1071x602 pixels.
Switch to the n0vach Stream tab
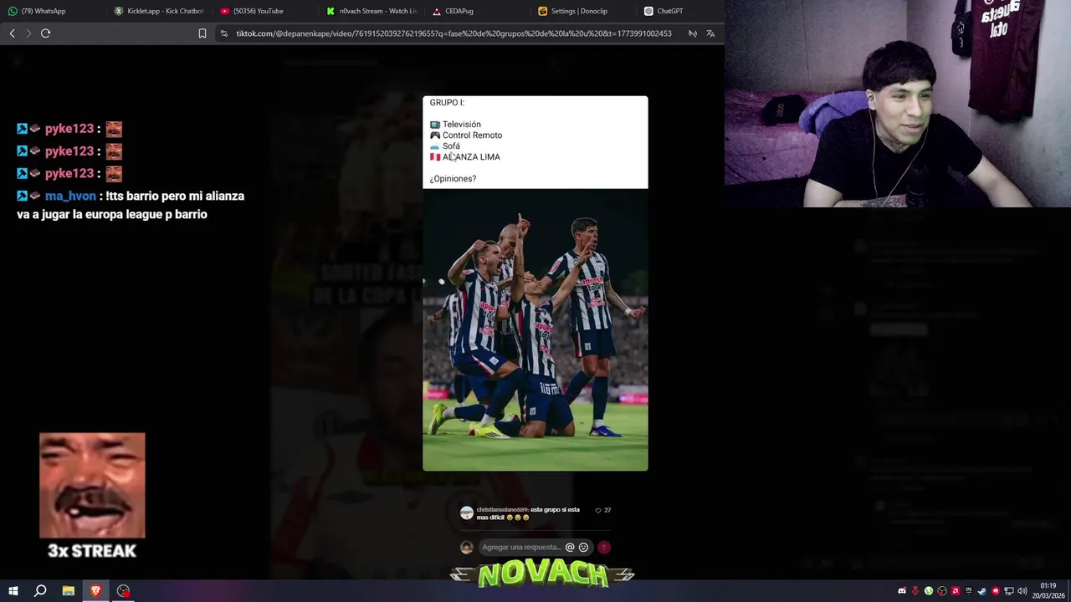pyautogui.click(x=372, y=11)
